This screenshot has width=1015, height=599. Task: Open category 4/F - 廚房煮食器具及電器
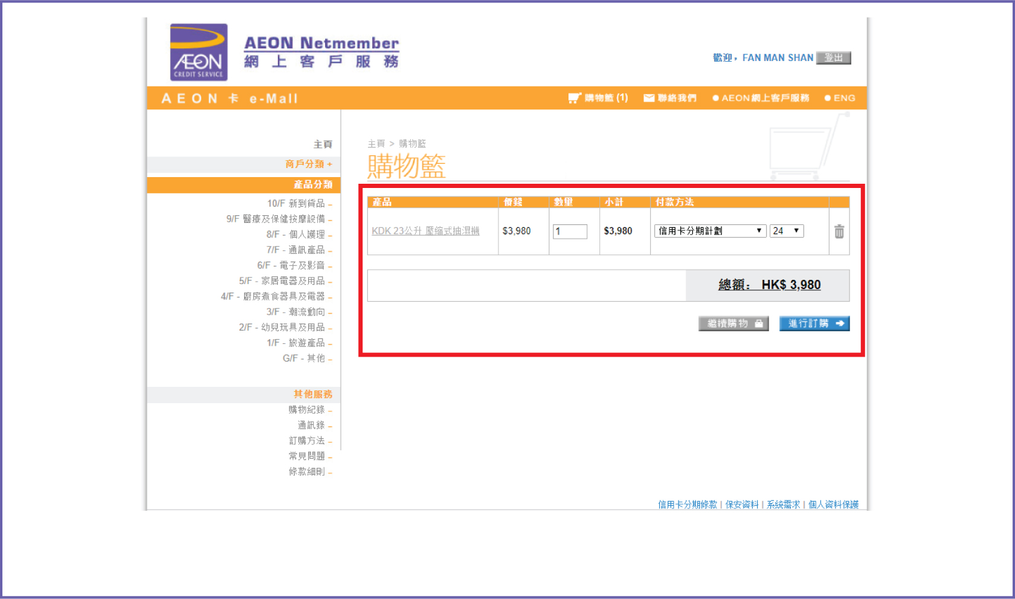pyautogui.click(x=272, y=296)
